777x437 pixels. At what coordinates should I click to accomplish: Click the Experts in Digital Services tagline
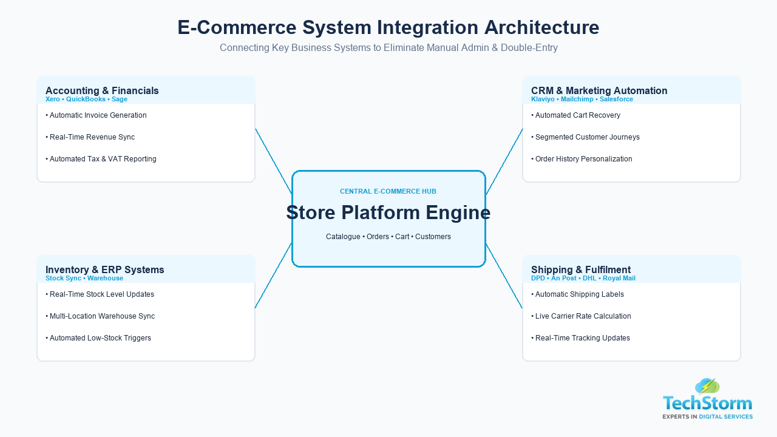pyautogui.click(x=708, y=416)
